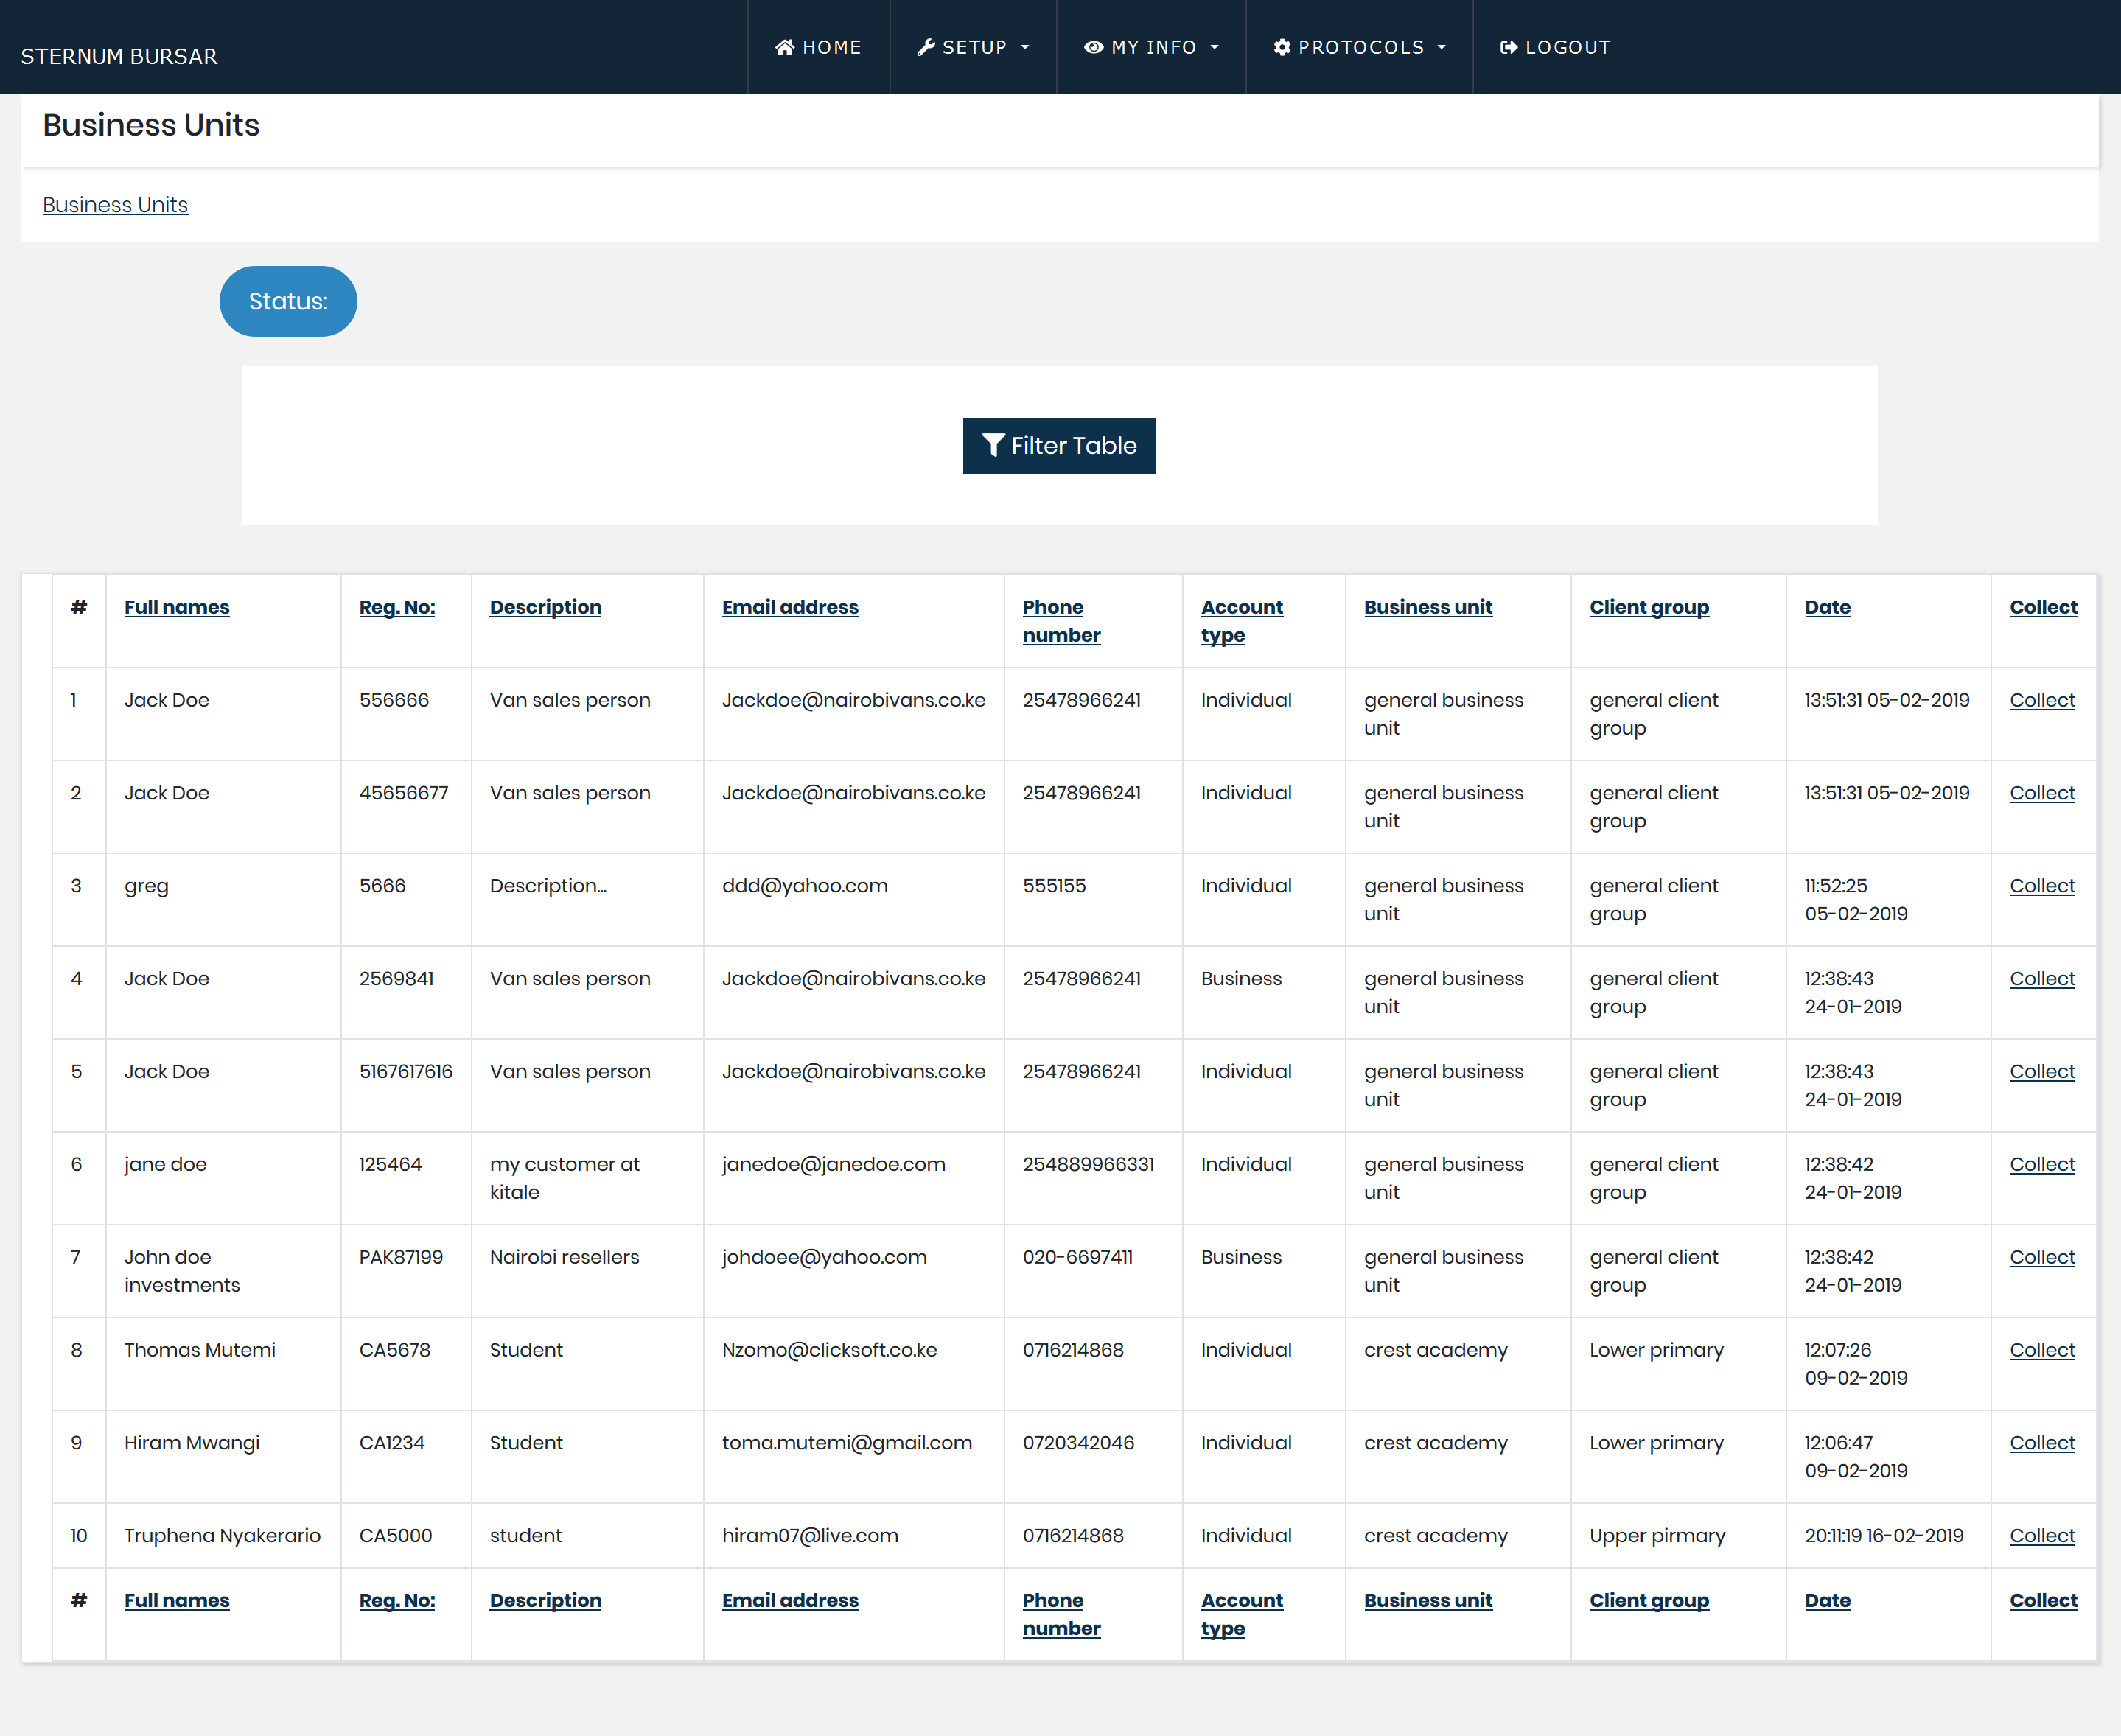Viewport: 2121px width, 1736px height.
Task: Select phone number 254889966331
Action: (1088, 1164)
